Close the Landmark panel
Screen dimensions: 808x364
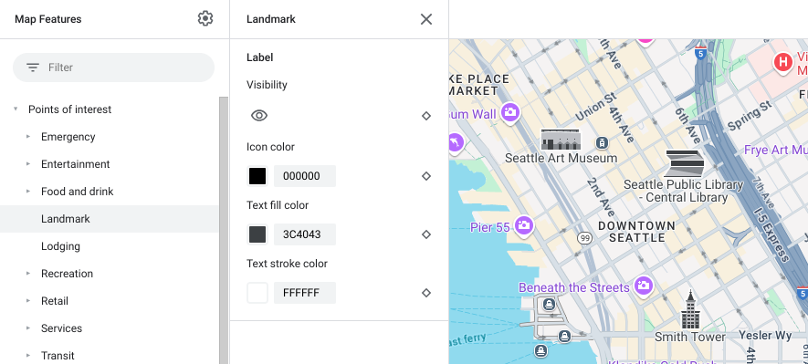click(426, 19)
